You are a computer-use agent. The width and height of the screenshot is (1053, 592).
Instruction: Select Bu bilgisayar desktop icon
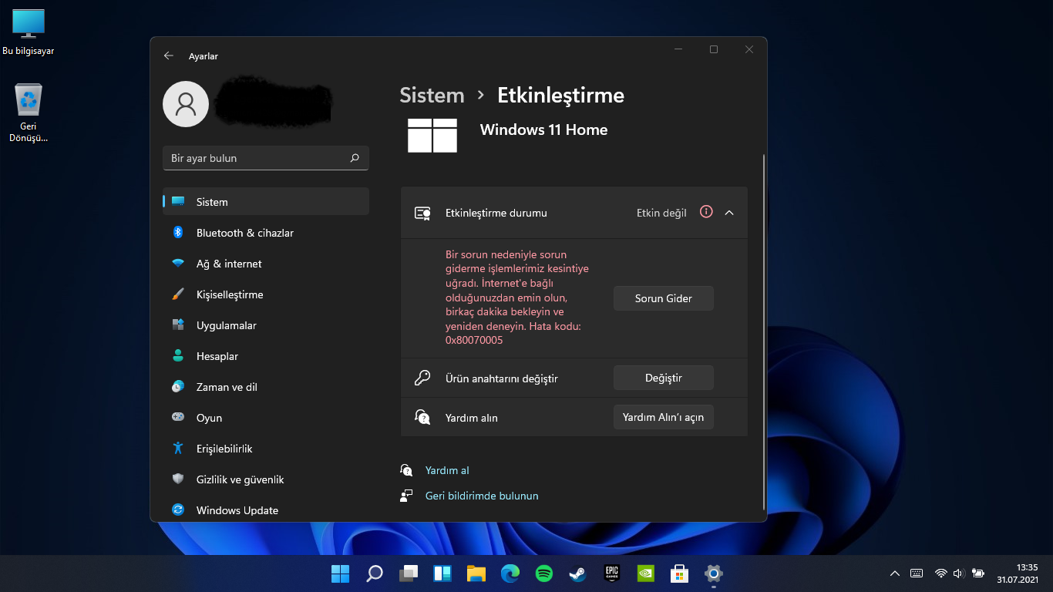point(29,32)
